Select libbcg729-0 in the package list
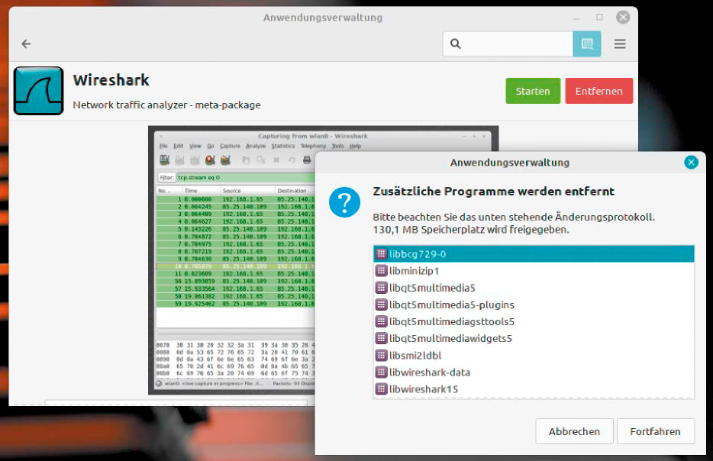Image resolution: width=713 pixels, height=461 pixels. click(534, 253)
